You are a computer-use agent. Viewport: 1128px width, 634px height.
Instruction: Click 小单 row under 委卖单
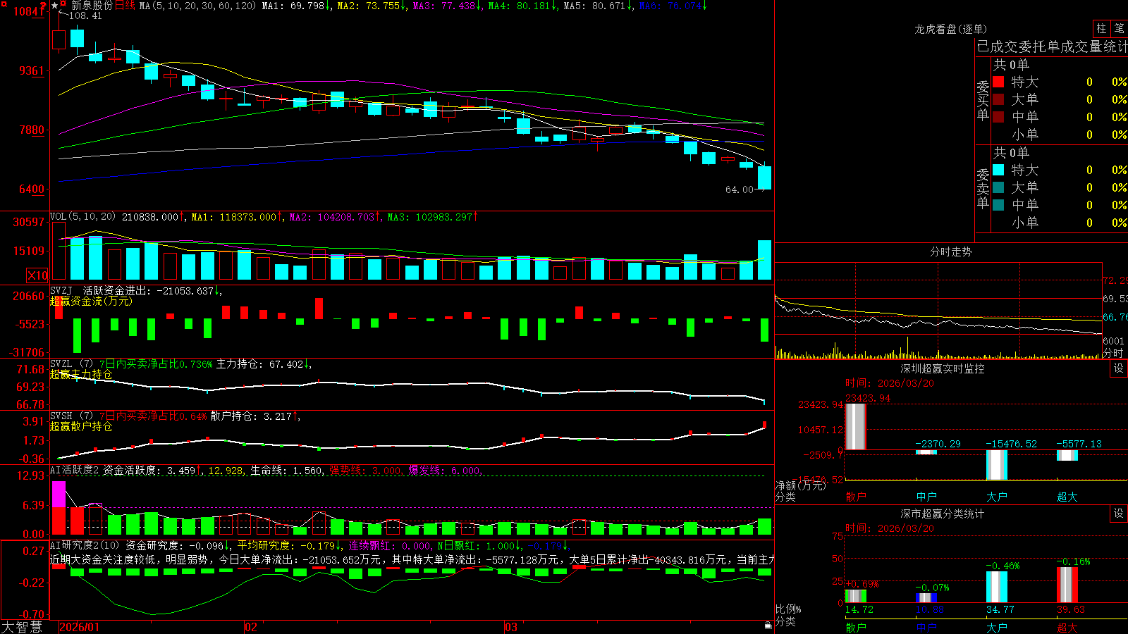point(1060,223)
